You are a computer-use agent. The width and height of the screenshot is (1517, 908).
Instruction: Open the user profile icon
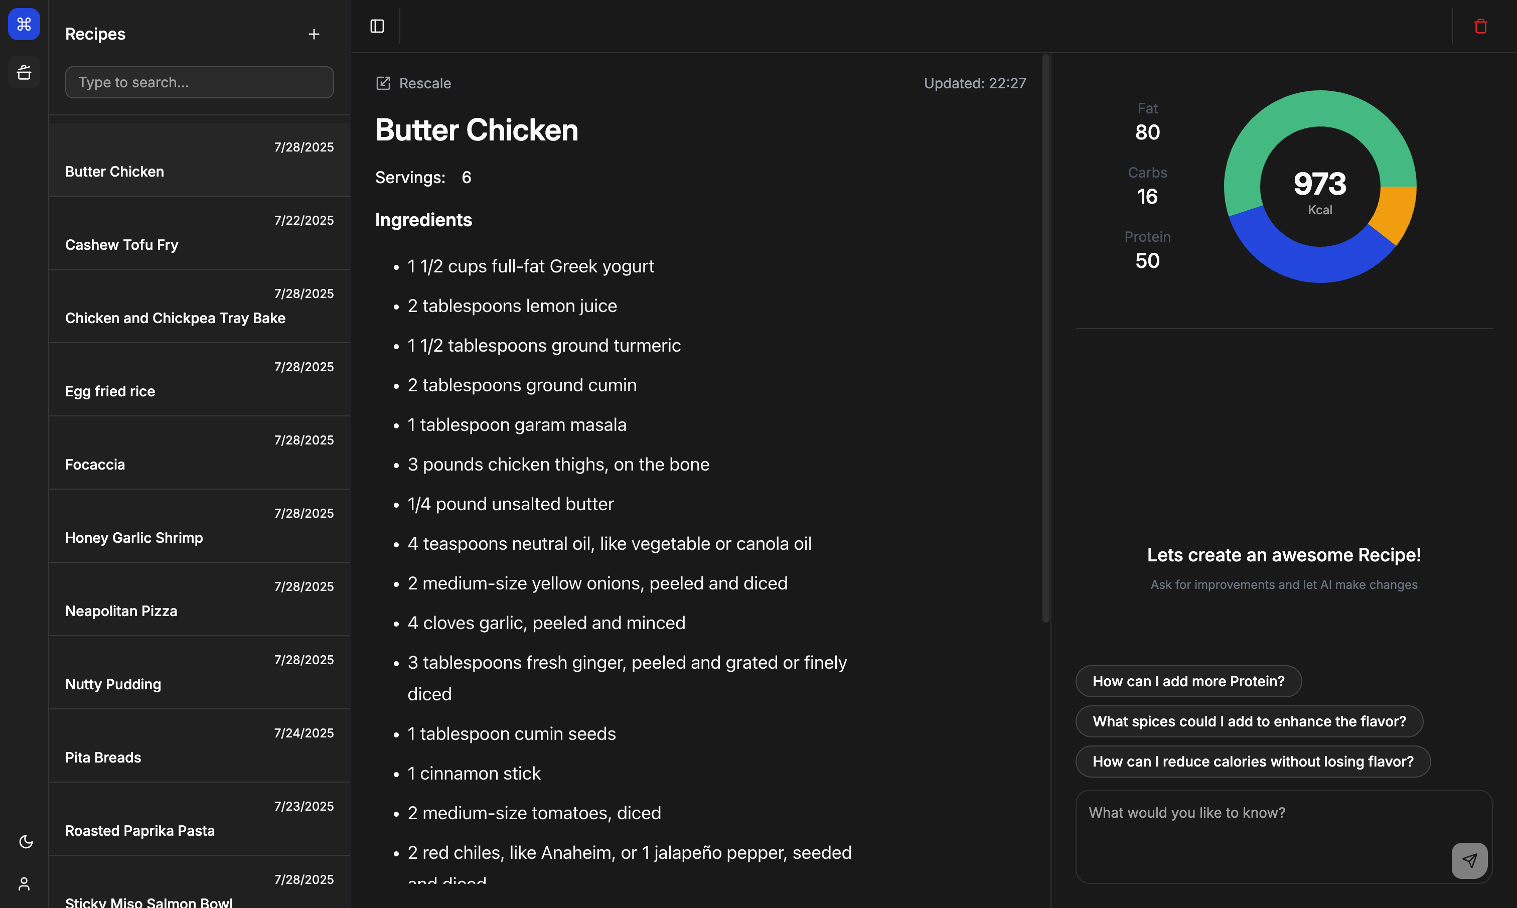pyautogui.click(x=24, y=883)
